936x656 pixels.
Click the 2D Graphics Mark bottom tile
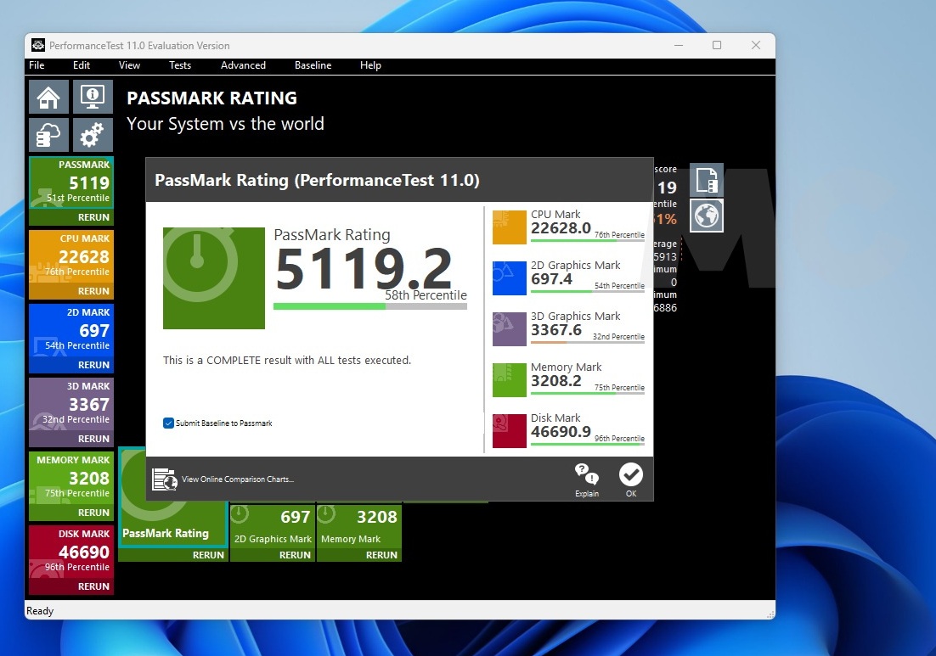tap(273, 526)
